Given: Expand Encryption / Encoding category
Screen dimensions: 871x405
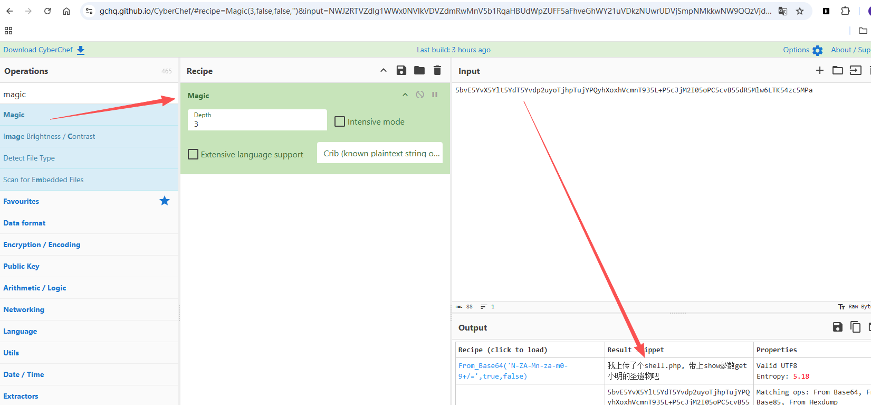Looking at the screenshot, I should [x=89, y=244].
